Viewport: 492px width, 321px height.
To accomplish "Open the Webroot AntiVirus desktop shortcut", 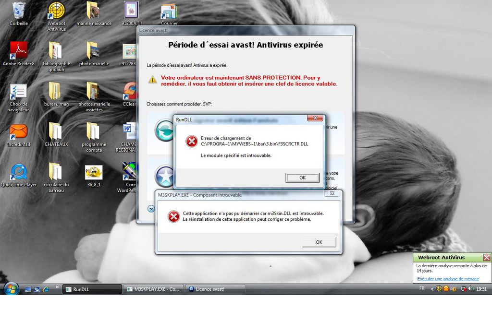I will (x=56, y=11).
